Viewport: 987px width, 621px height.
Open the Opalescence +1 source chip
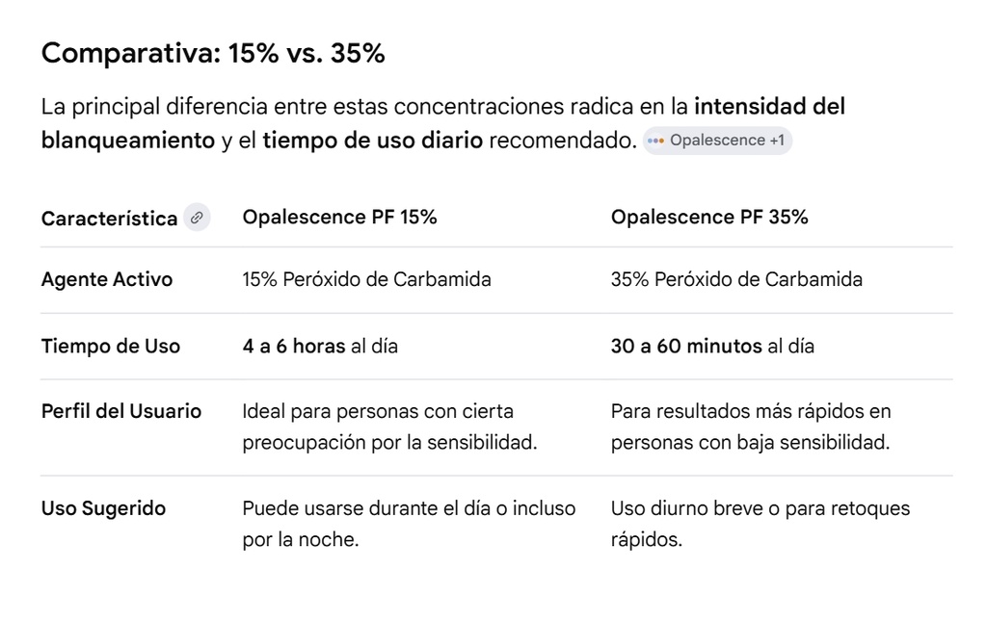(x=718, y=141)
